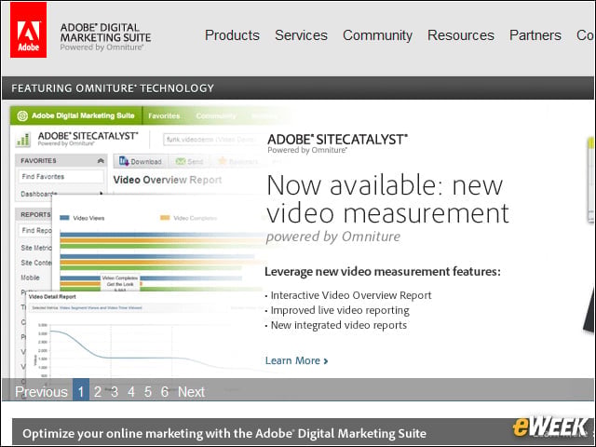The width and height of the screenshot is (596, 447).
Task: Click the Learn More link
Action: tap(296, 360)
